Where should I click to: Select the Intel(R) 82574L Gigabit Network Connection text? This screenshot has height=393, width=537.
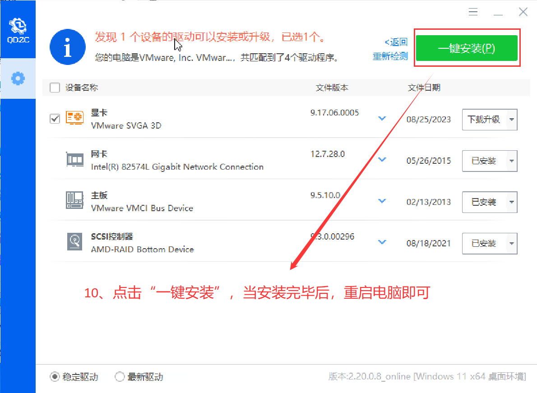point(177,166)
